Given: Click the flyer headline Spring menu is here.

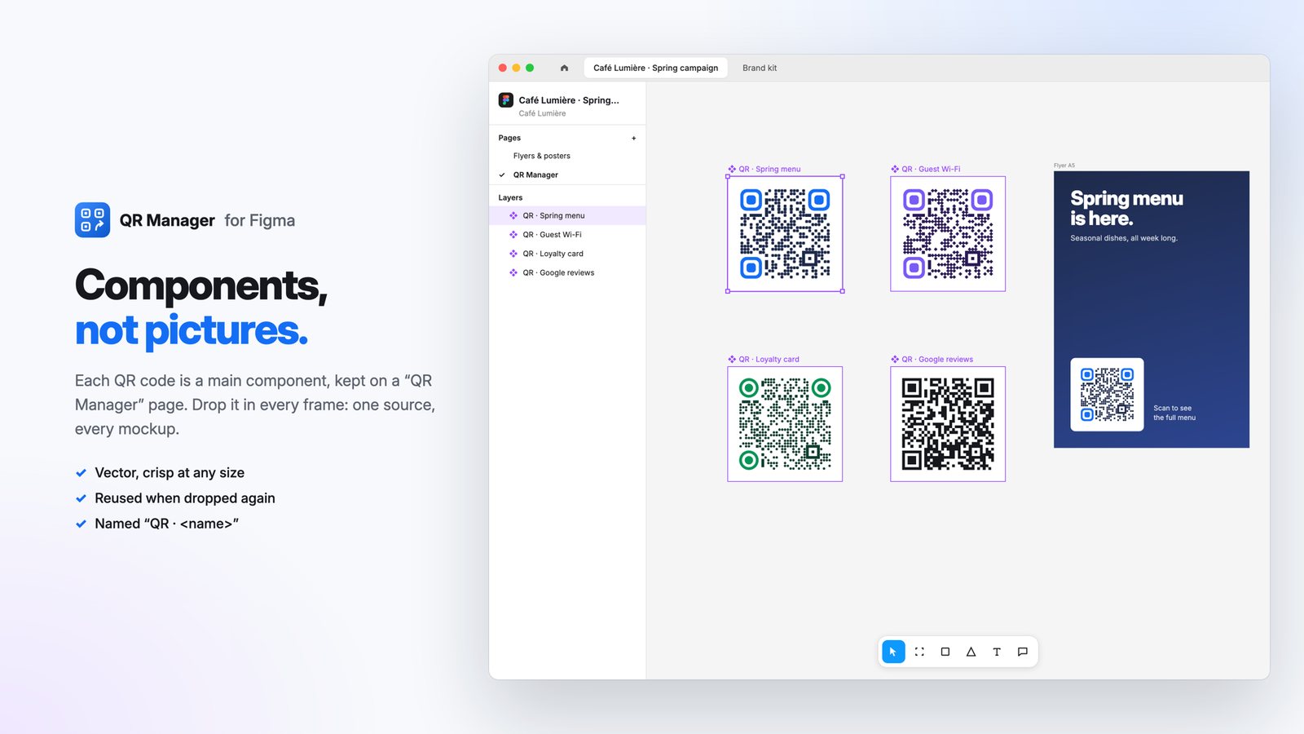Looking at the screenshot, I should click(x=1126, y=209).
